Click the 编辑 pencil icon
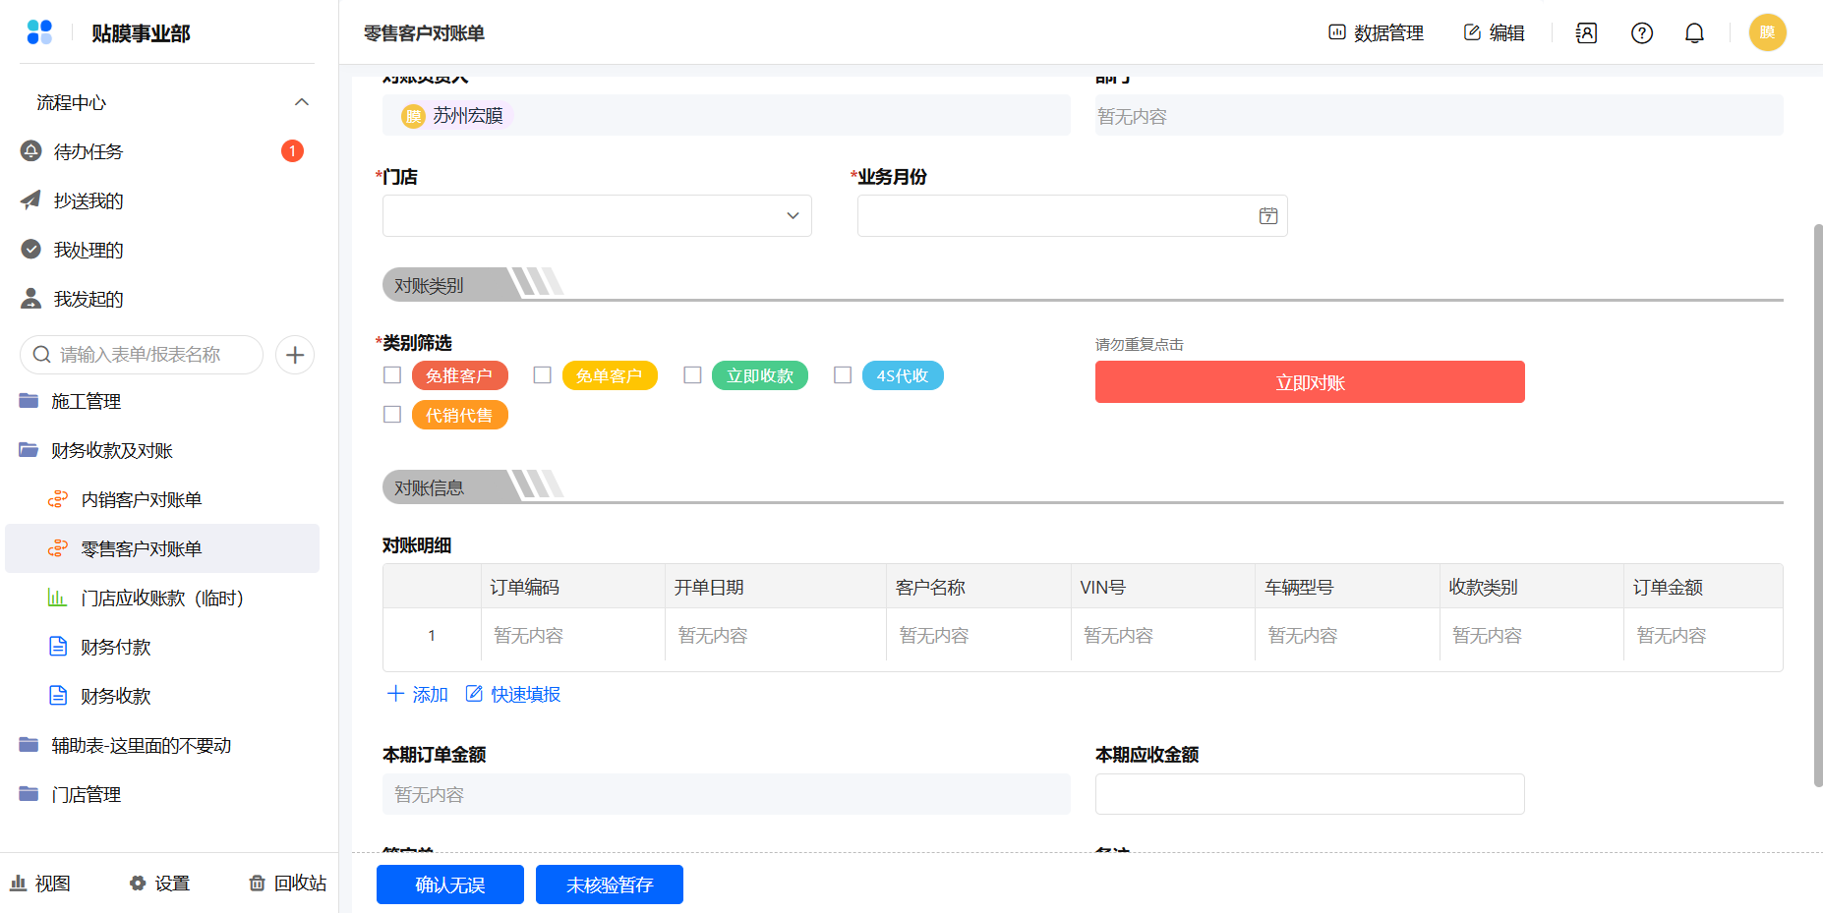 [x=1472, y=32]
